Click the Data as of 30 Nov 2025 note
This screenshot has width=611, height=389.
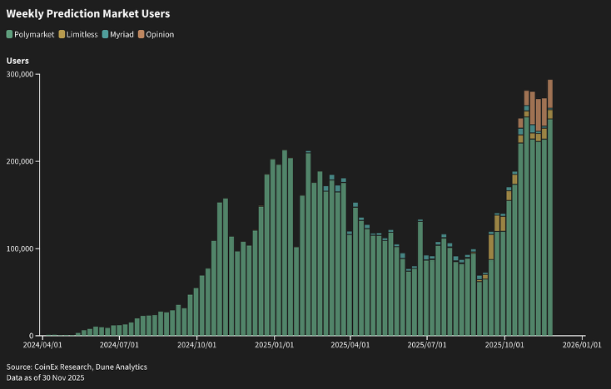click(45, 377)
